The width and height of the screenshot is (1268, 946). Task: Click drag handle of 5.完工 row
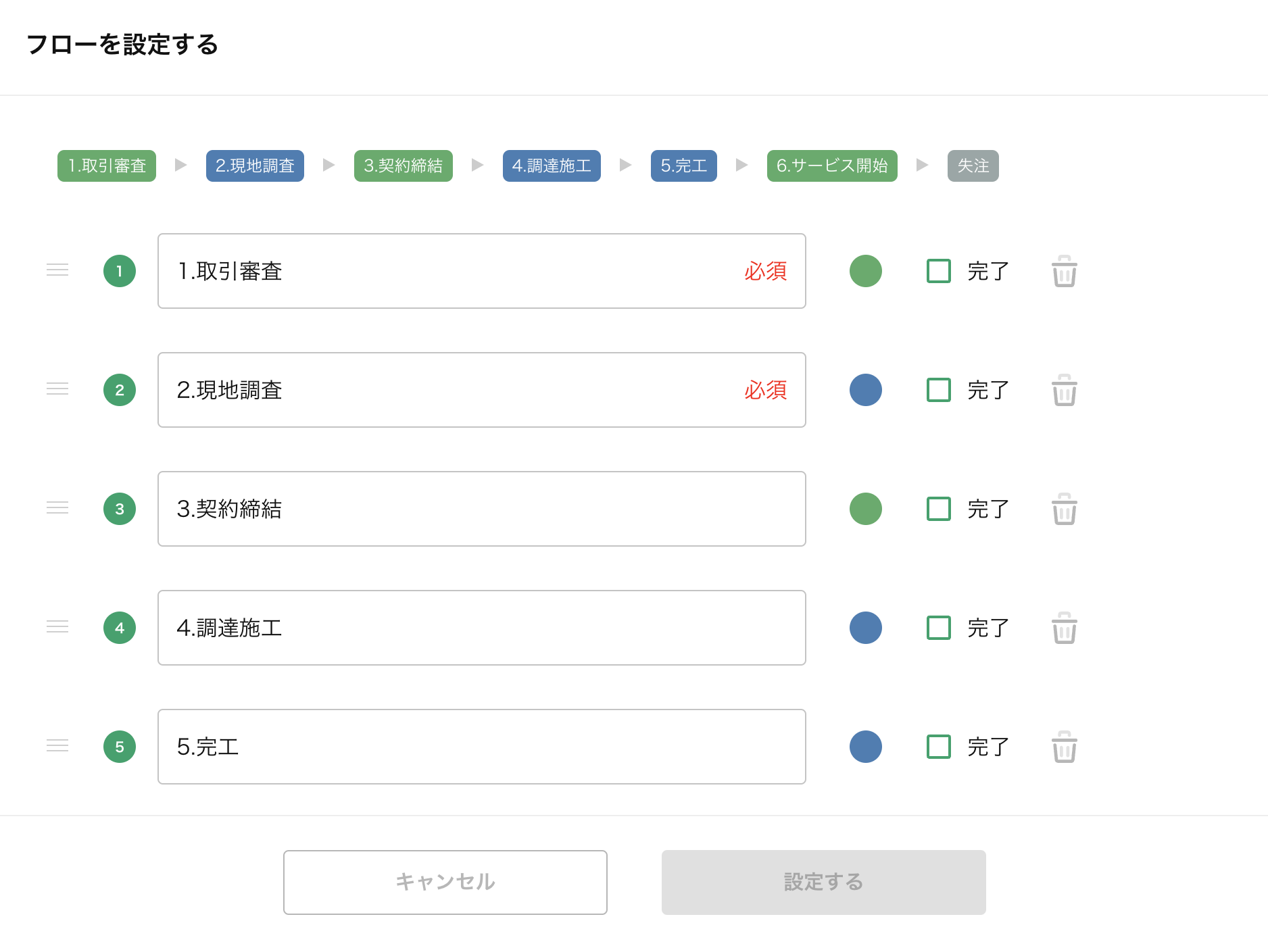pos(57,746)
